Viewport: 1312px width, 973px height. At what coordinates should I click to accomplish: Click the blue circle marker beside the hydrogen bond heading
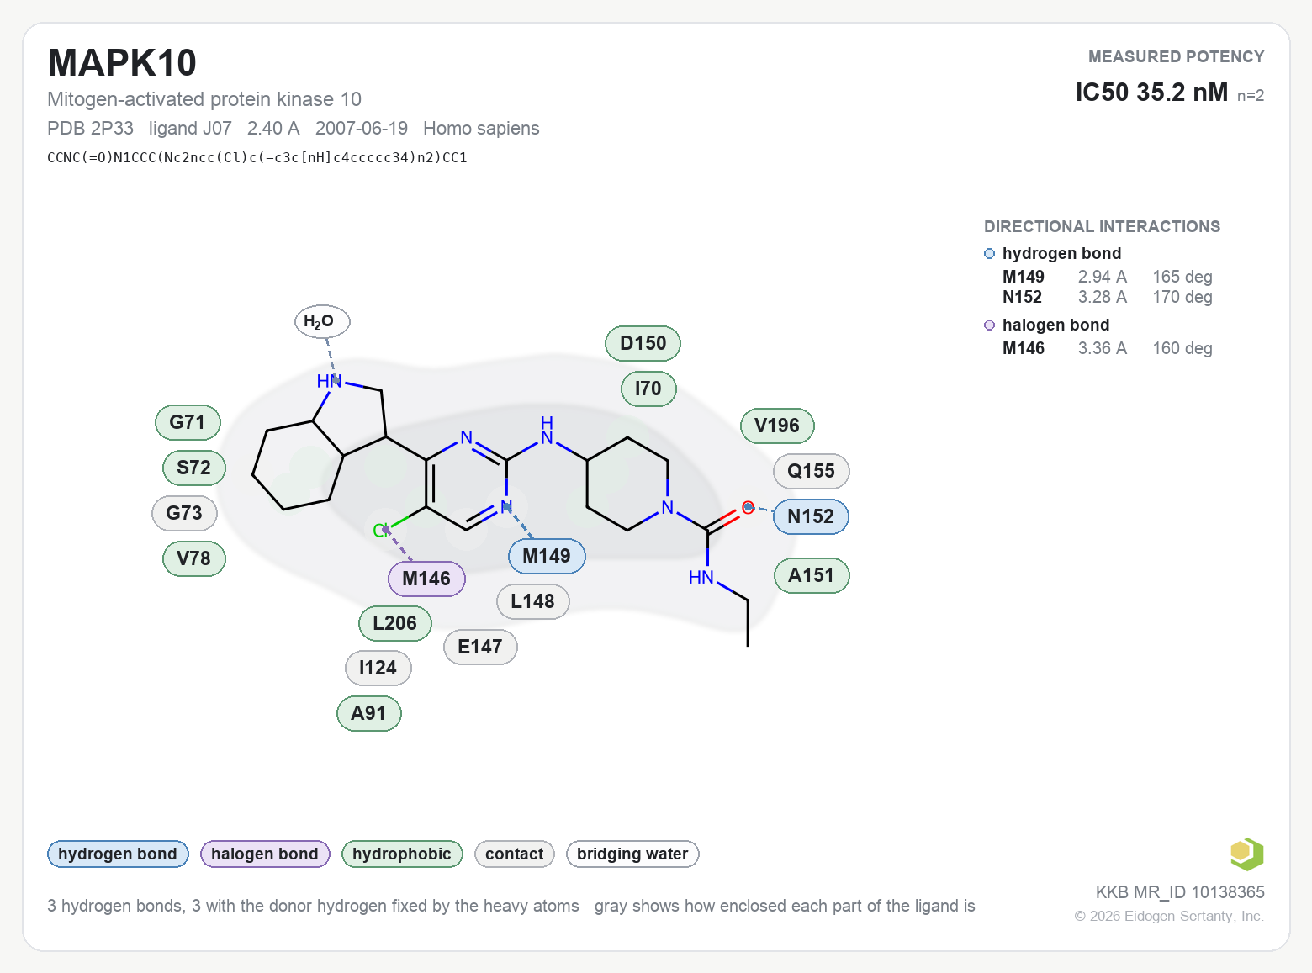click(989, 254)
